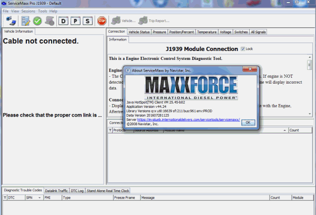Screen dimensions: 316x215
Task: Click the connect cable toolbar icon
Action: 11,21
